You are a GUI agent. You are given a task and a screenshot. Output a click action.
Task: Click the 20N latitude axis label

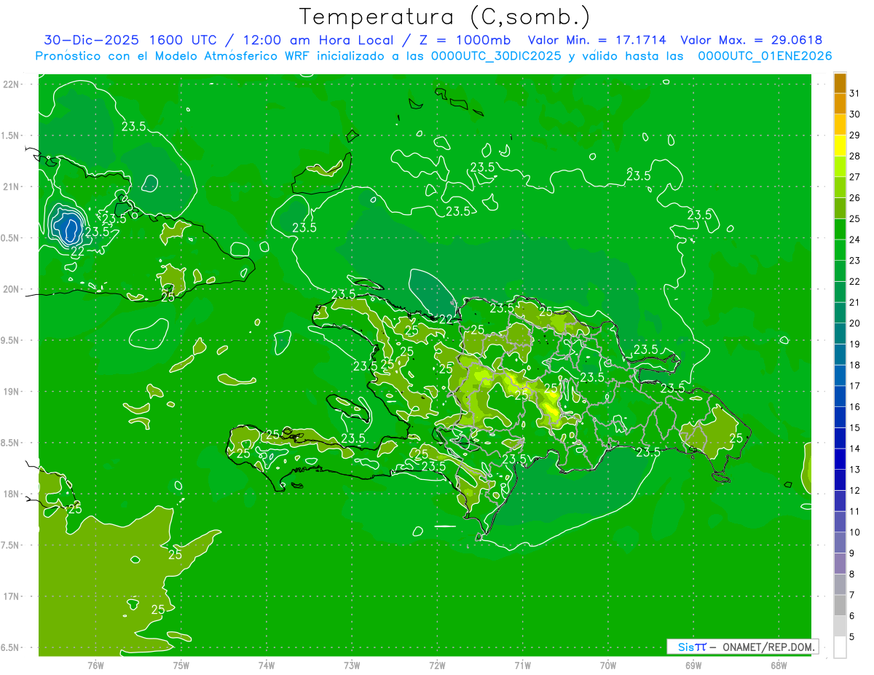tap(12, 289)
